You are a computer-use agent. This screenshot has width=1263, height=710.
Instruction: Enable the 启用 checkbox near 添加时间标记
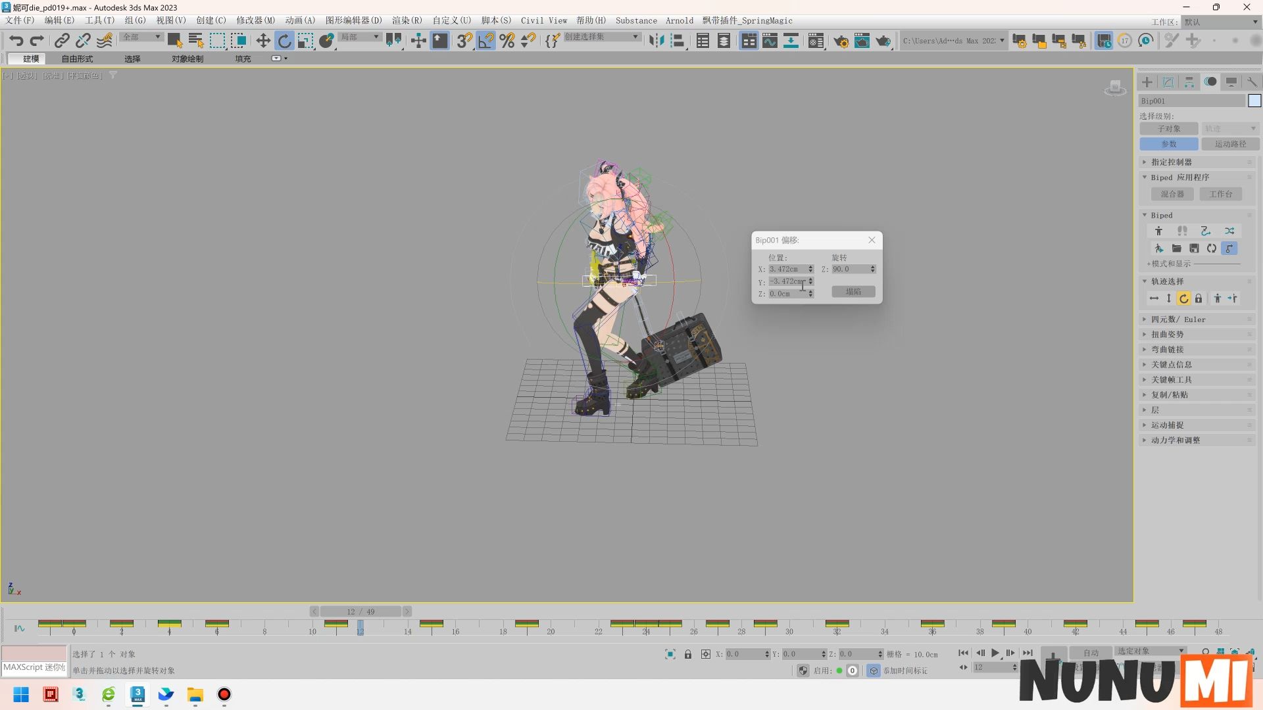click(839, 671)
